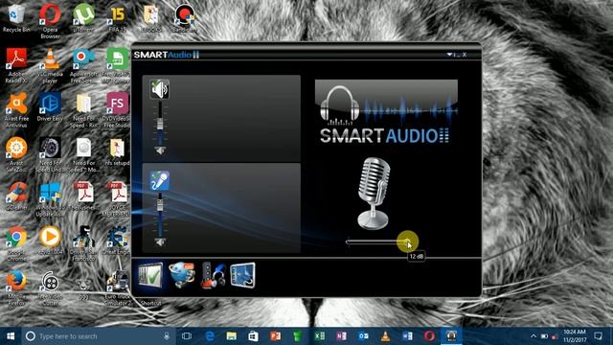Select the Driver San Francisco shortcut
613x345 pixels.
(x=83, y=244)
